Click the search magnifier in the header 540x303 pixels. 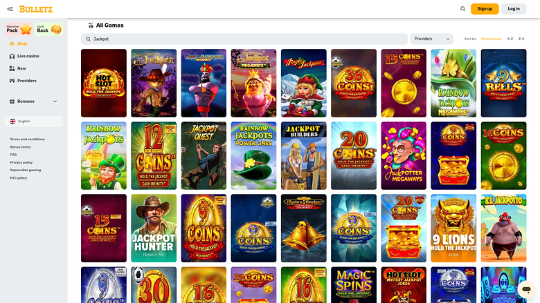[463, 9]
